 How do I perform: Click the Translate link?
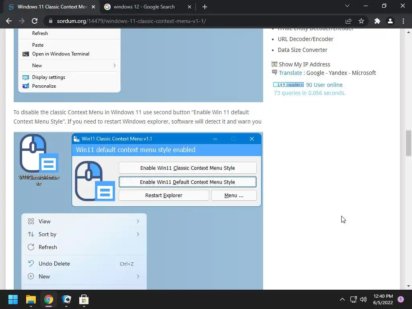tap(290, 73)
